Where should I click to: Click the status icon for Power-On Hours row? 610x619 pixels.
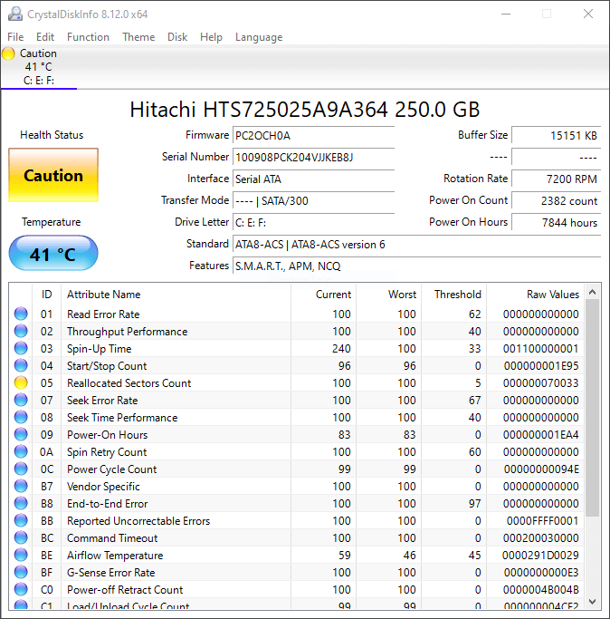pyautogui.click(x=21, y=435)
